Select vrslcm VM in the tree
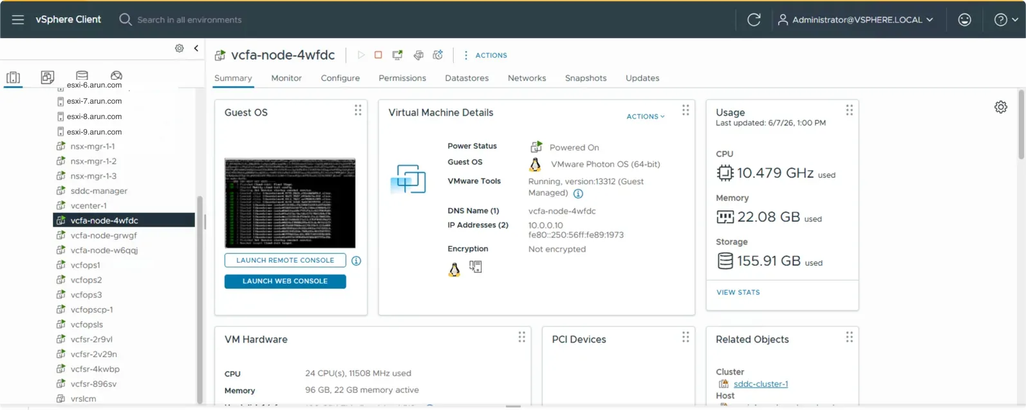The width and height of the screenshot is (1026, 410). [x=84, y=399]
